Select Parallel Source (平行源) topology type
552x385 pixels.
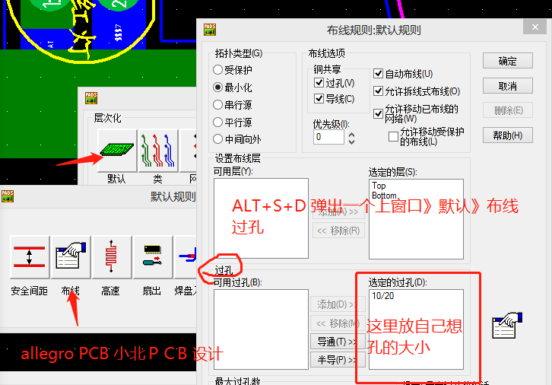click(x=218, y=123)
